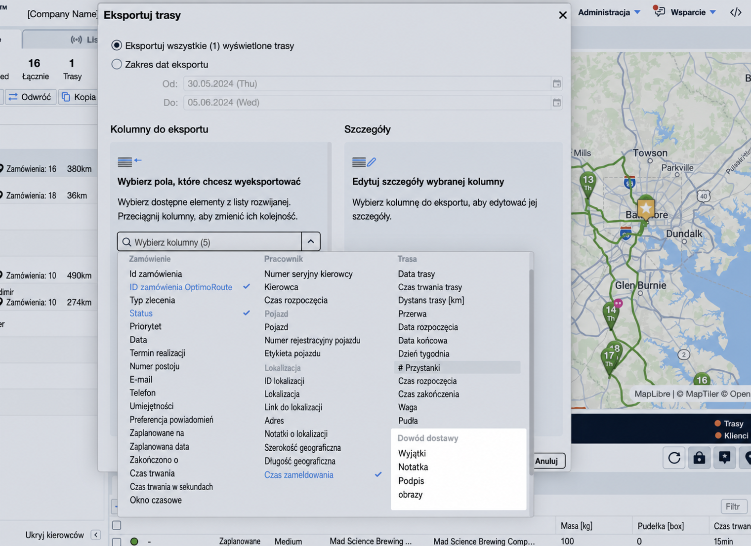Click the edit-list pencil icon in Szczegóły
Viewport: 751px width, 546px height.
tap(364, 161)
